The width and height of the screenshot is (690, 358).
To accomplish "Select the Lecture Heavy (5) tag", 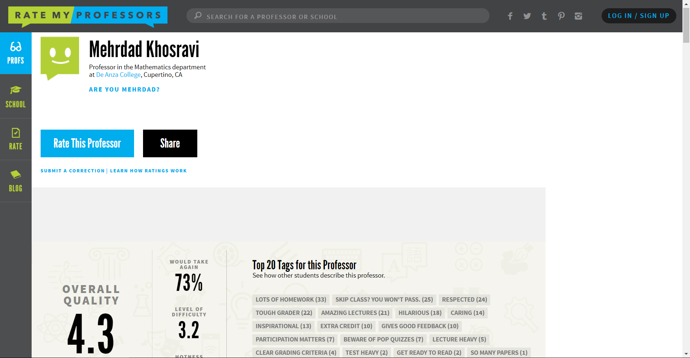I will [x=459, y=339].
